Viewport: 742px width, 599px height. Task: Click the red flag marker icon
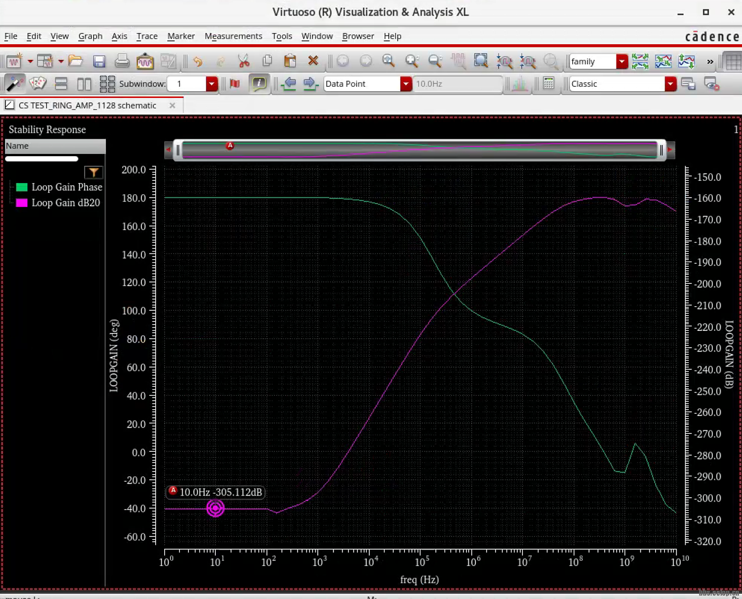point(235,84)
